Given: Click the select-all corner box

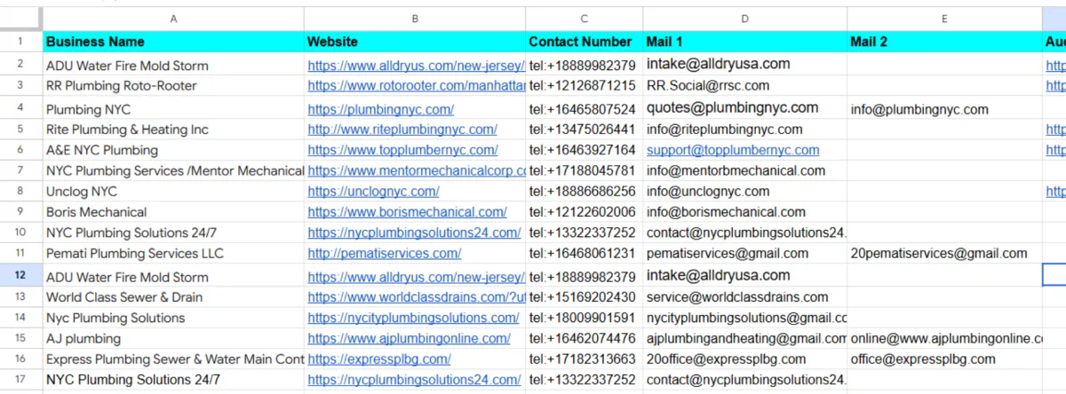Looking at the screenshot, I should 20,19.
